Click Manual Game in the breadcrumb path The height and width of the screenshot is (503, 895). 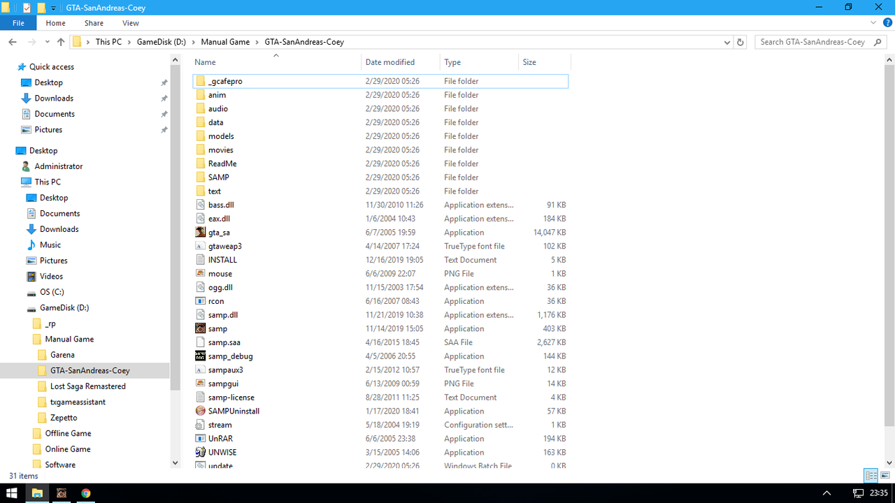[x=225, y=42]
